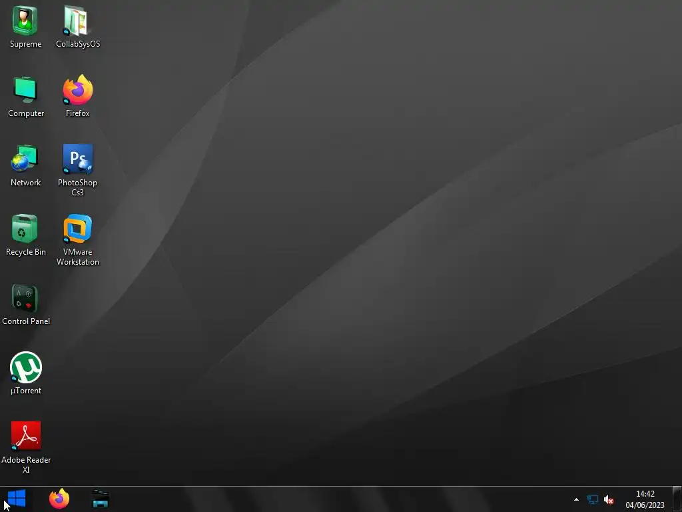
Task: Select the Firefox desktop shortcut
Action: pyautogui.click(x=77, y=90)
